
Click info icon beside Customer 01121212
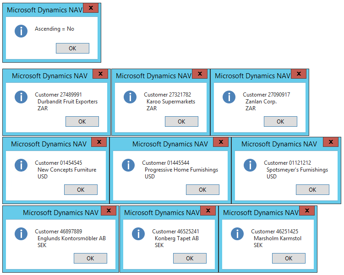pos(250,165)
